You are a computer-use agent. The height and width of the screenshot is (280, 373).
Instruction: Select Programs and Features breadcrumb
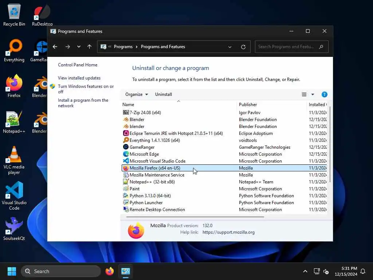(163, 47)
